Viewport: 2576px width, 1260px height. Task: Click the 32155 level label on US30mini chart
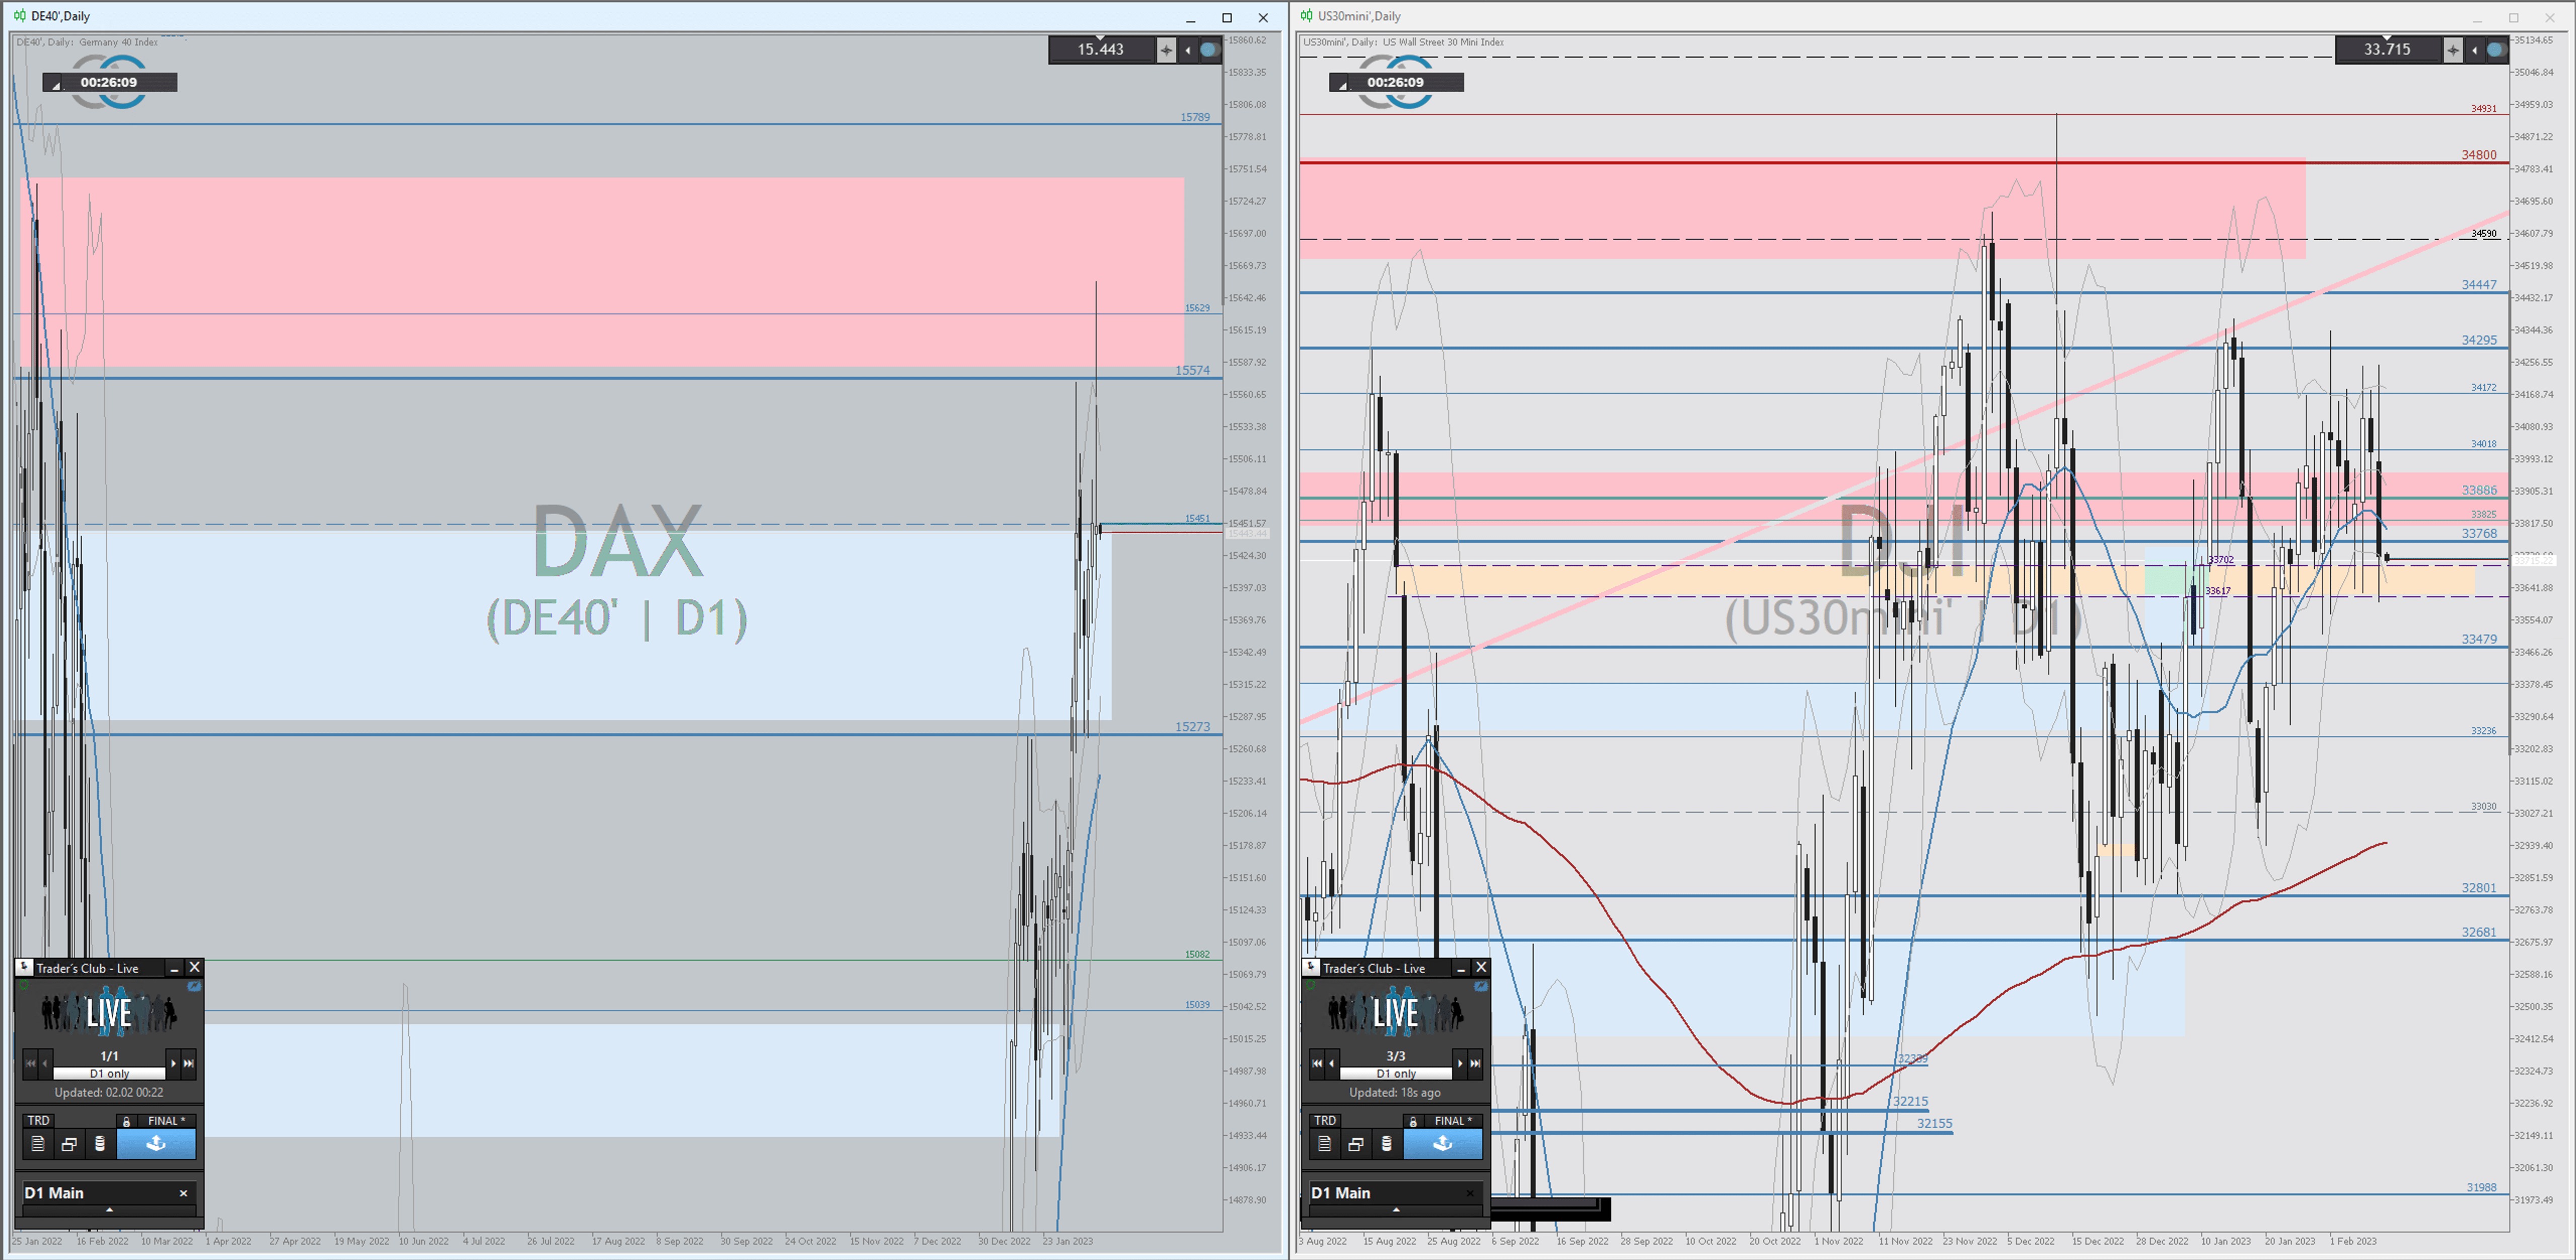click(1934, 1123)
